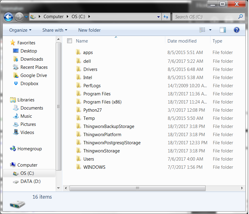249x214 pixels.
Task: Open the Organize dropdown menu
Action: tap(20, 30)
